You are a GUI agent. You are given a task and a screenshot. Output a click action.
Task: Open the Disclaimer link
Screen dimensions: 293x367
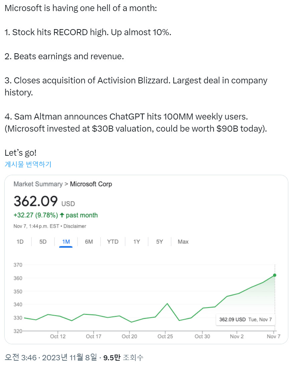[75, 226]
